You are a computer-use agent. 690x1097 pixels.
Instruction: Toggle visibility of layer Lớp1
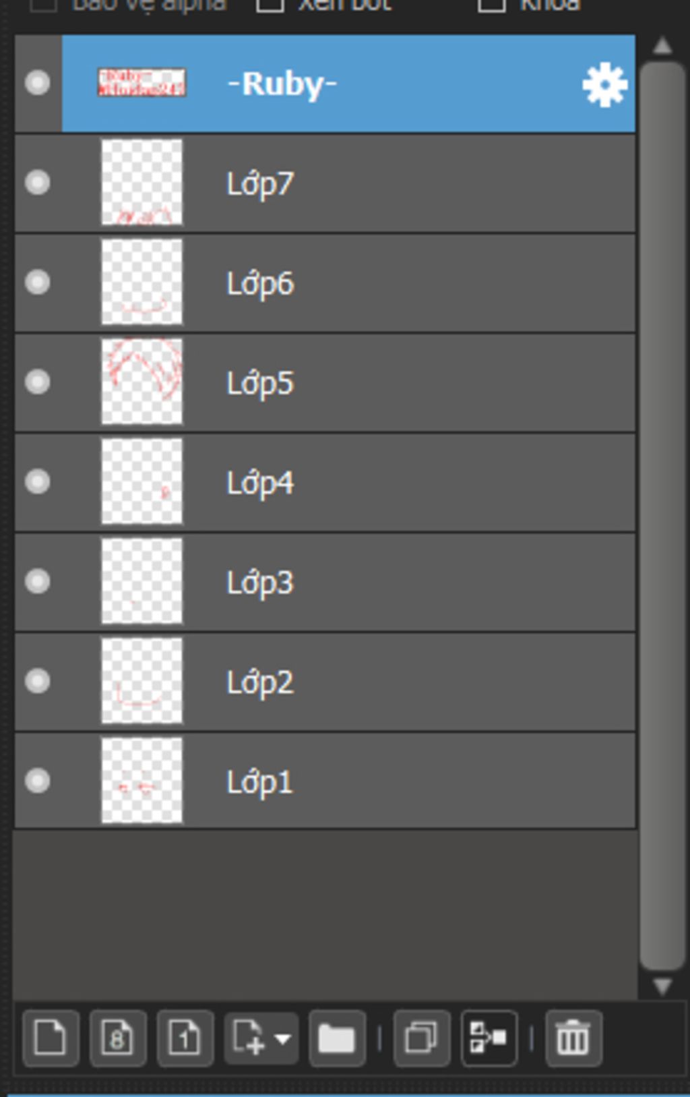[38, 781]
